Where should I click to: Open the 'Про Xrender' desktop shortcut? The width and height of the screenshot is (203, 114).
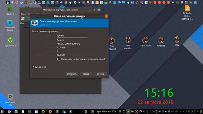point(128,43)
